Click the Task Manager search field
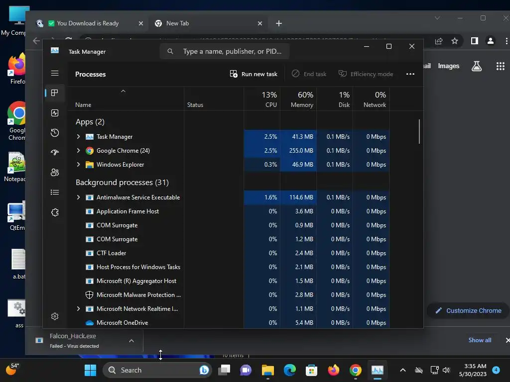Screen dimensions: 510x382 click(x=225, y=51)
